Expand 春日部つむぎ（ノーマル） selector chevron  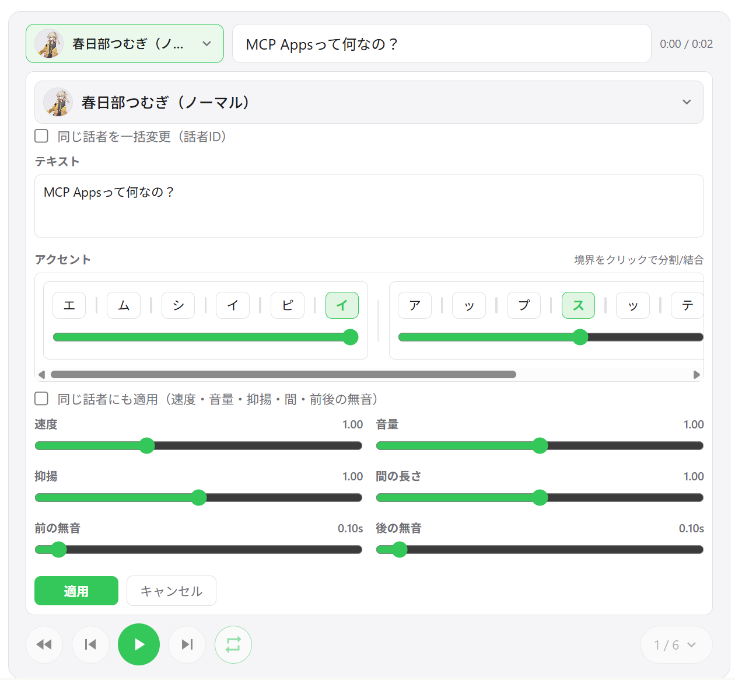click(x=687, y=102)
